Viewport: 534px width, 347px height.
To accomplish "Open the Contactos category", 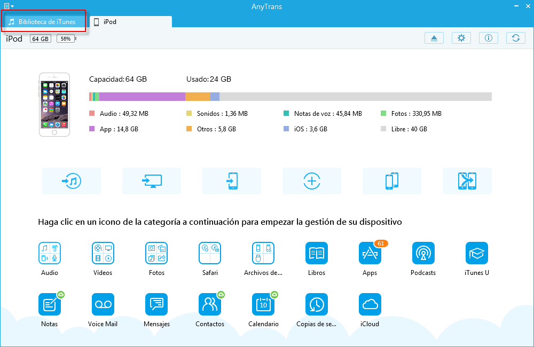I will 210,304.
